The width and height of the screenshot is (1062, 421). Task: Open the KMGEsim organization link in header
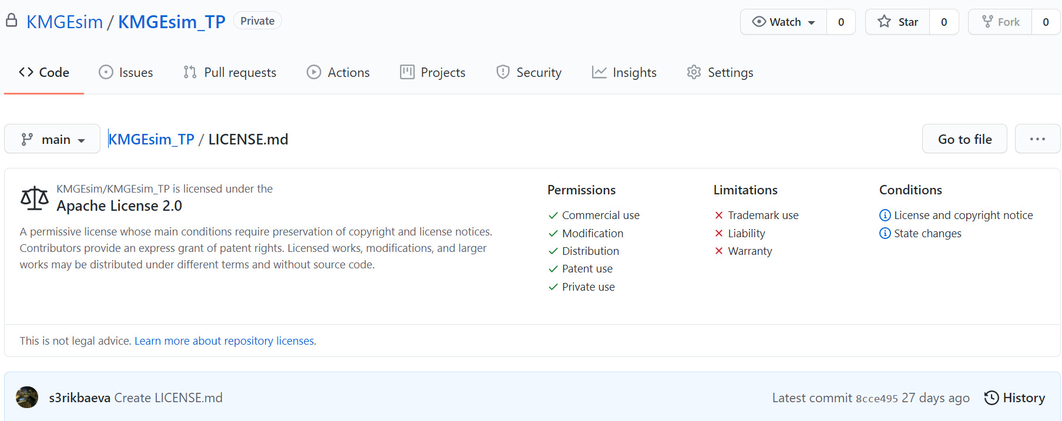[65, 22]
